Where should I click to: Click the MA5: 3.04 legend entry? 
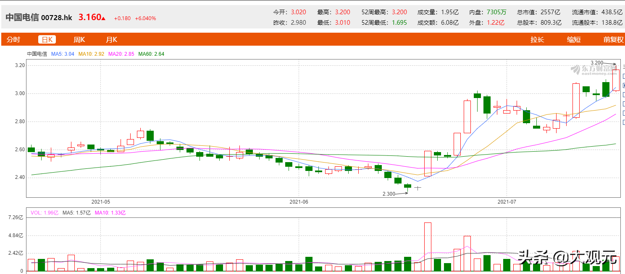pyautogui.click(x=63, y=54)
